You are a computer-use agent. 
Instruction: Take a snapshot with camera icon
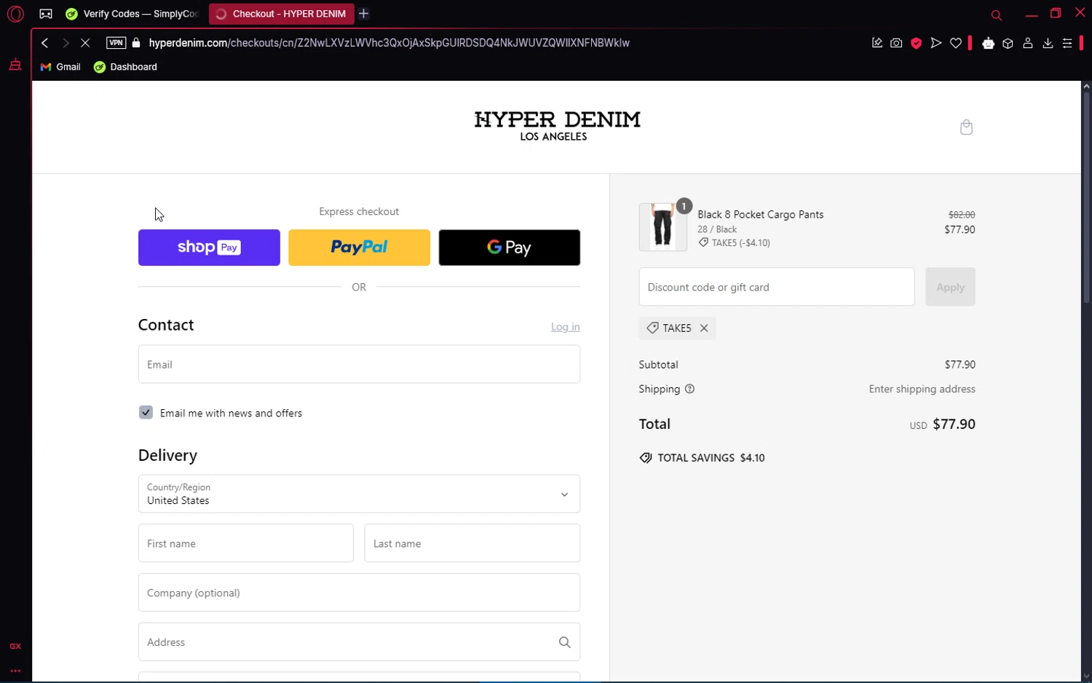896,43
